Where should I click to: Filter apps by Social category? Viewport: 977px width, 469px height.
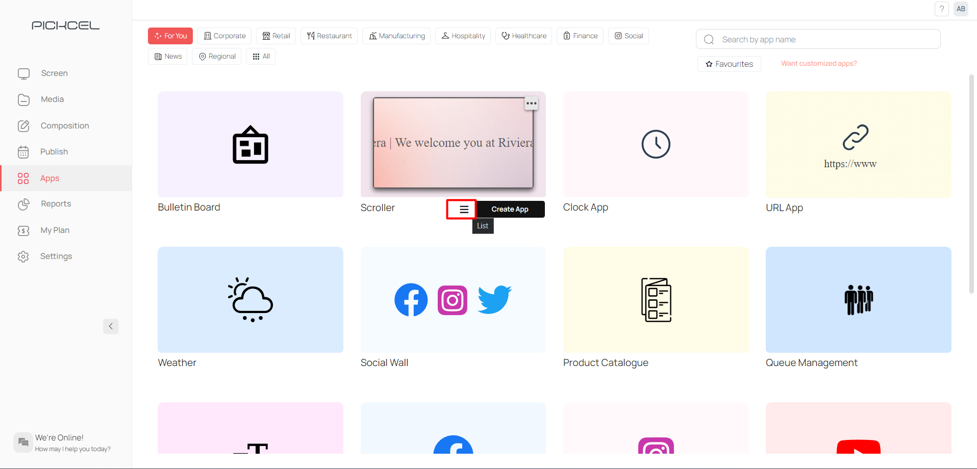(629, 36)
